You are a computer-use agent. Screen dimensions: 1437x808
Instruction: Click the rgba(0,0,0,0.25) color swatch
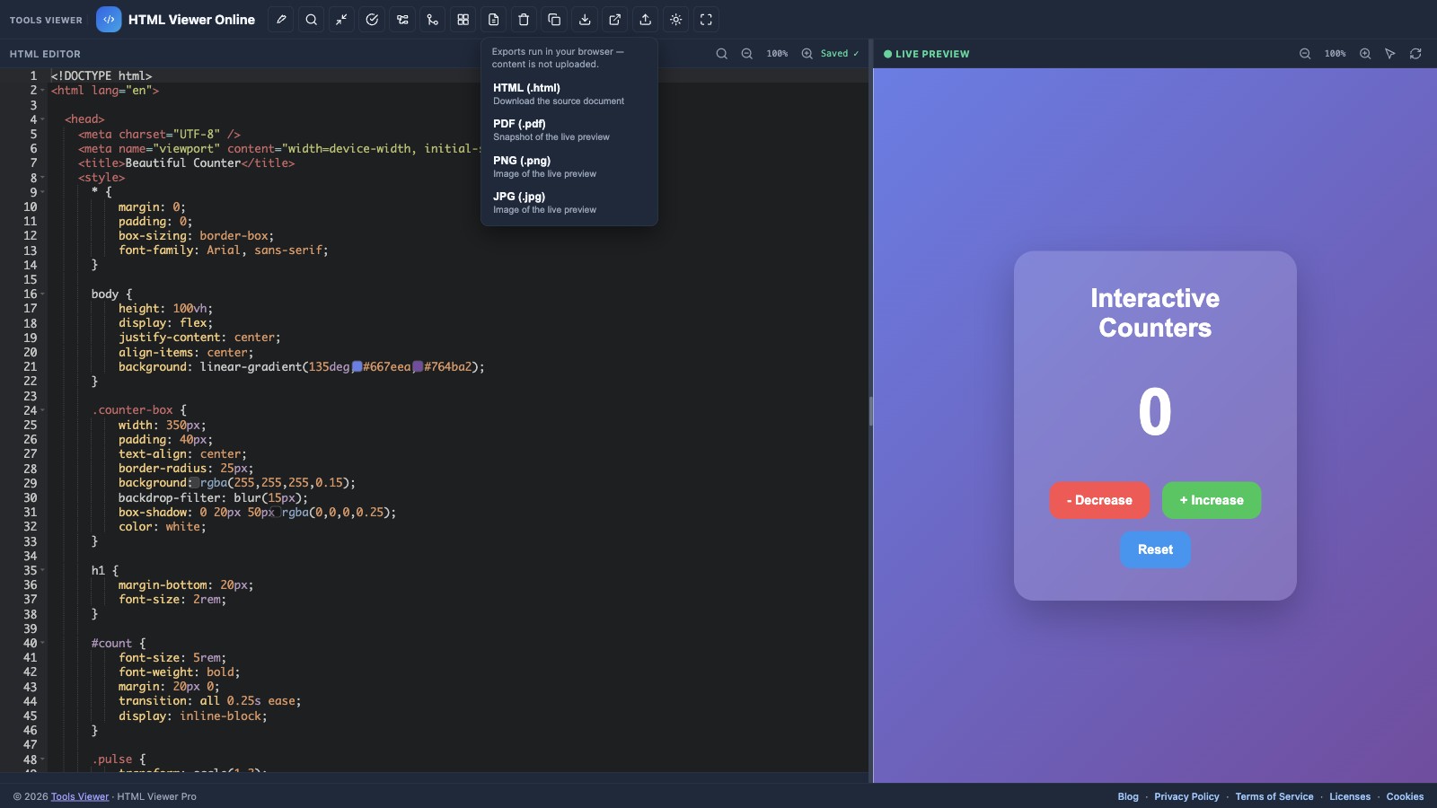[x=276, y=513]
